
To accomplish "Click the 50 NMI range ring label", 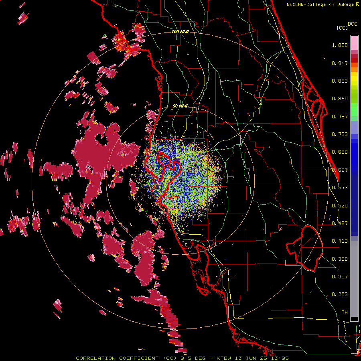I will [x=180, y=106].
